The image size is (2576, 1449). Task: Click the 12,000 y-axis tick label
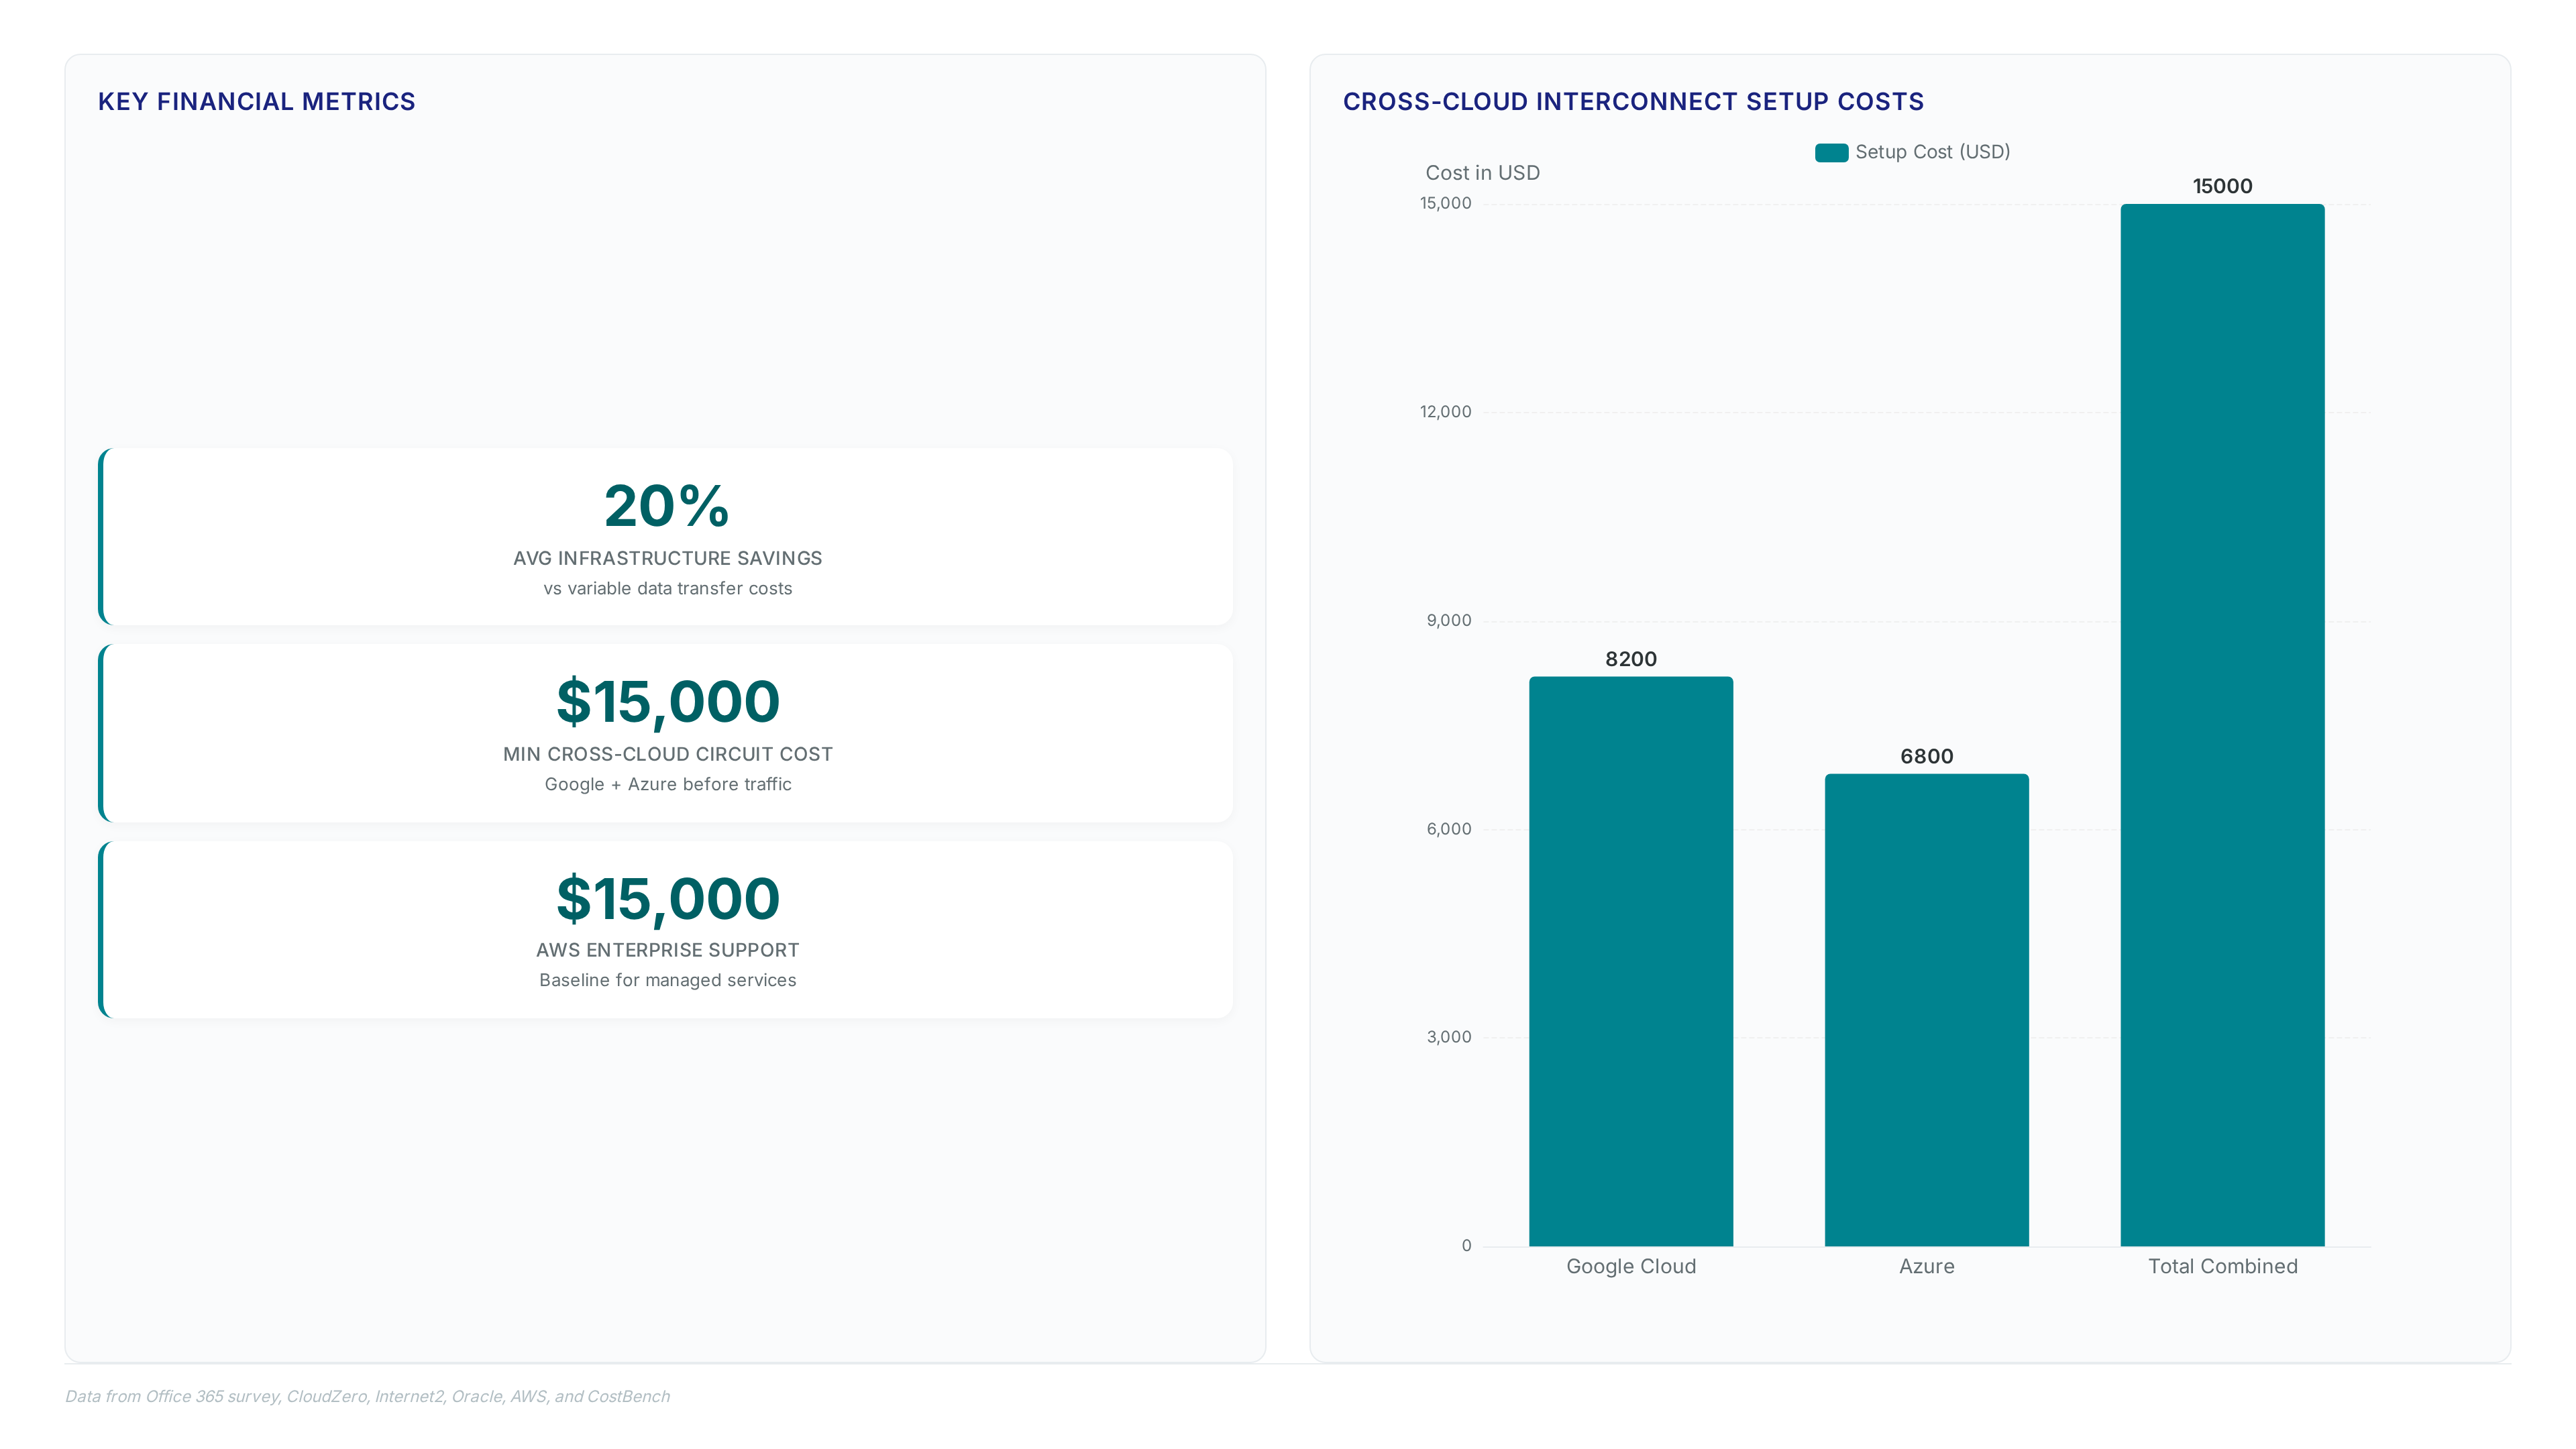[1445, 412]
